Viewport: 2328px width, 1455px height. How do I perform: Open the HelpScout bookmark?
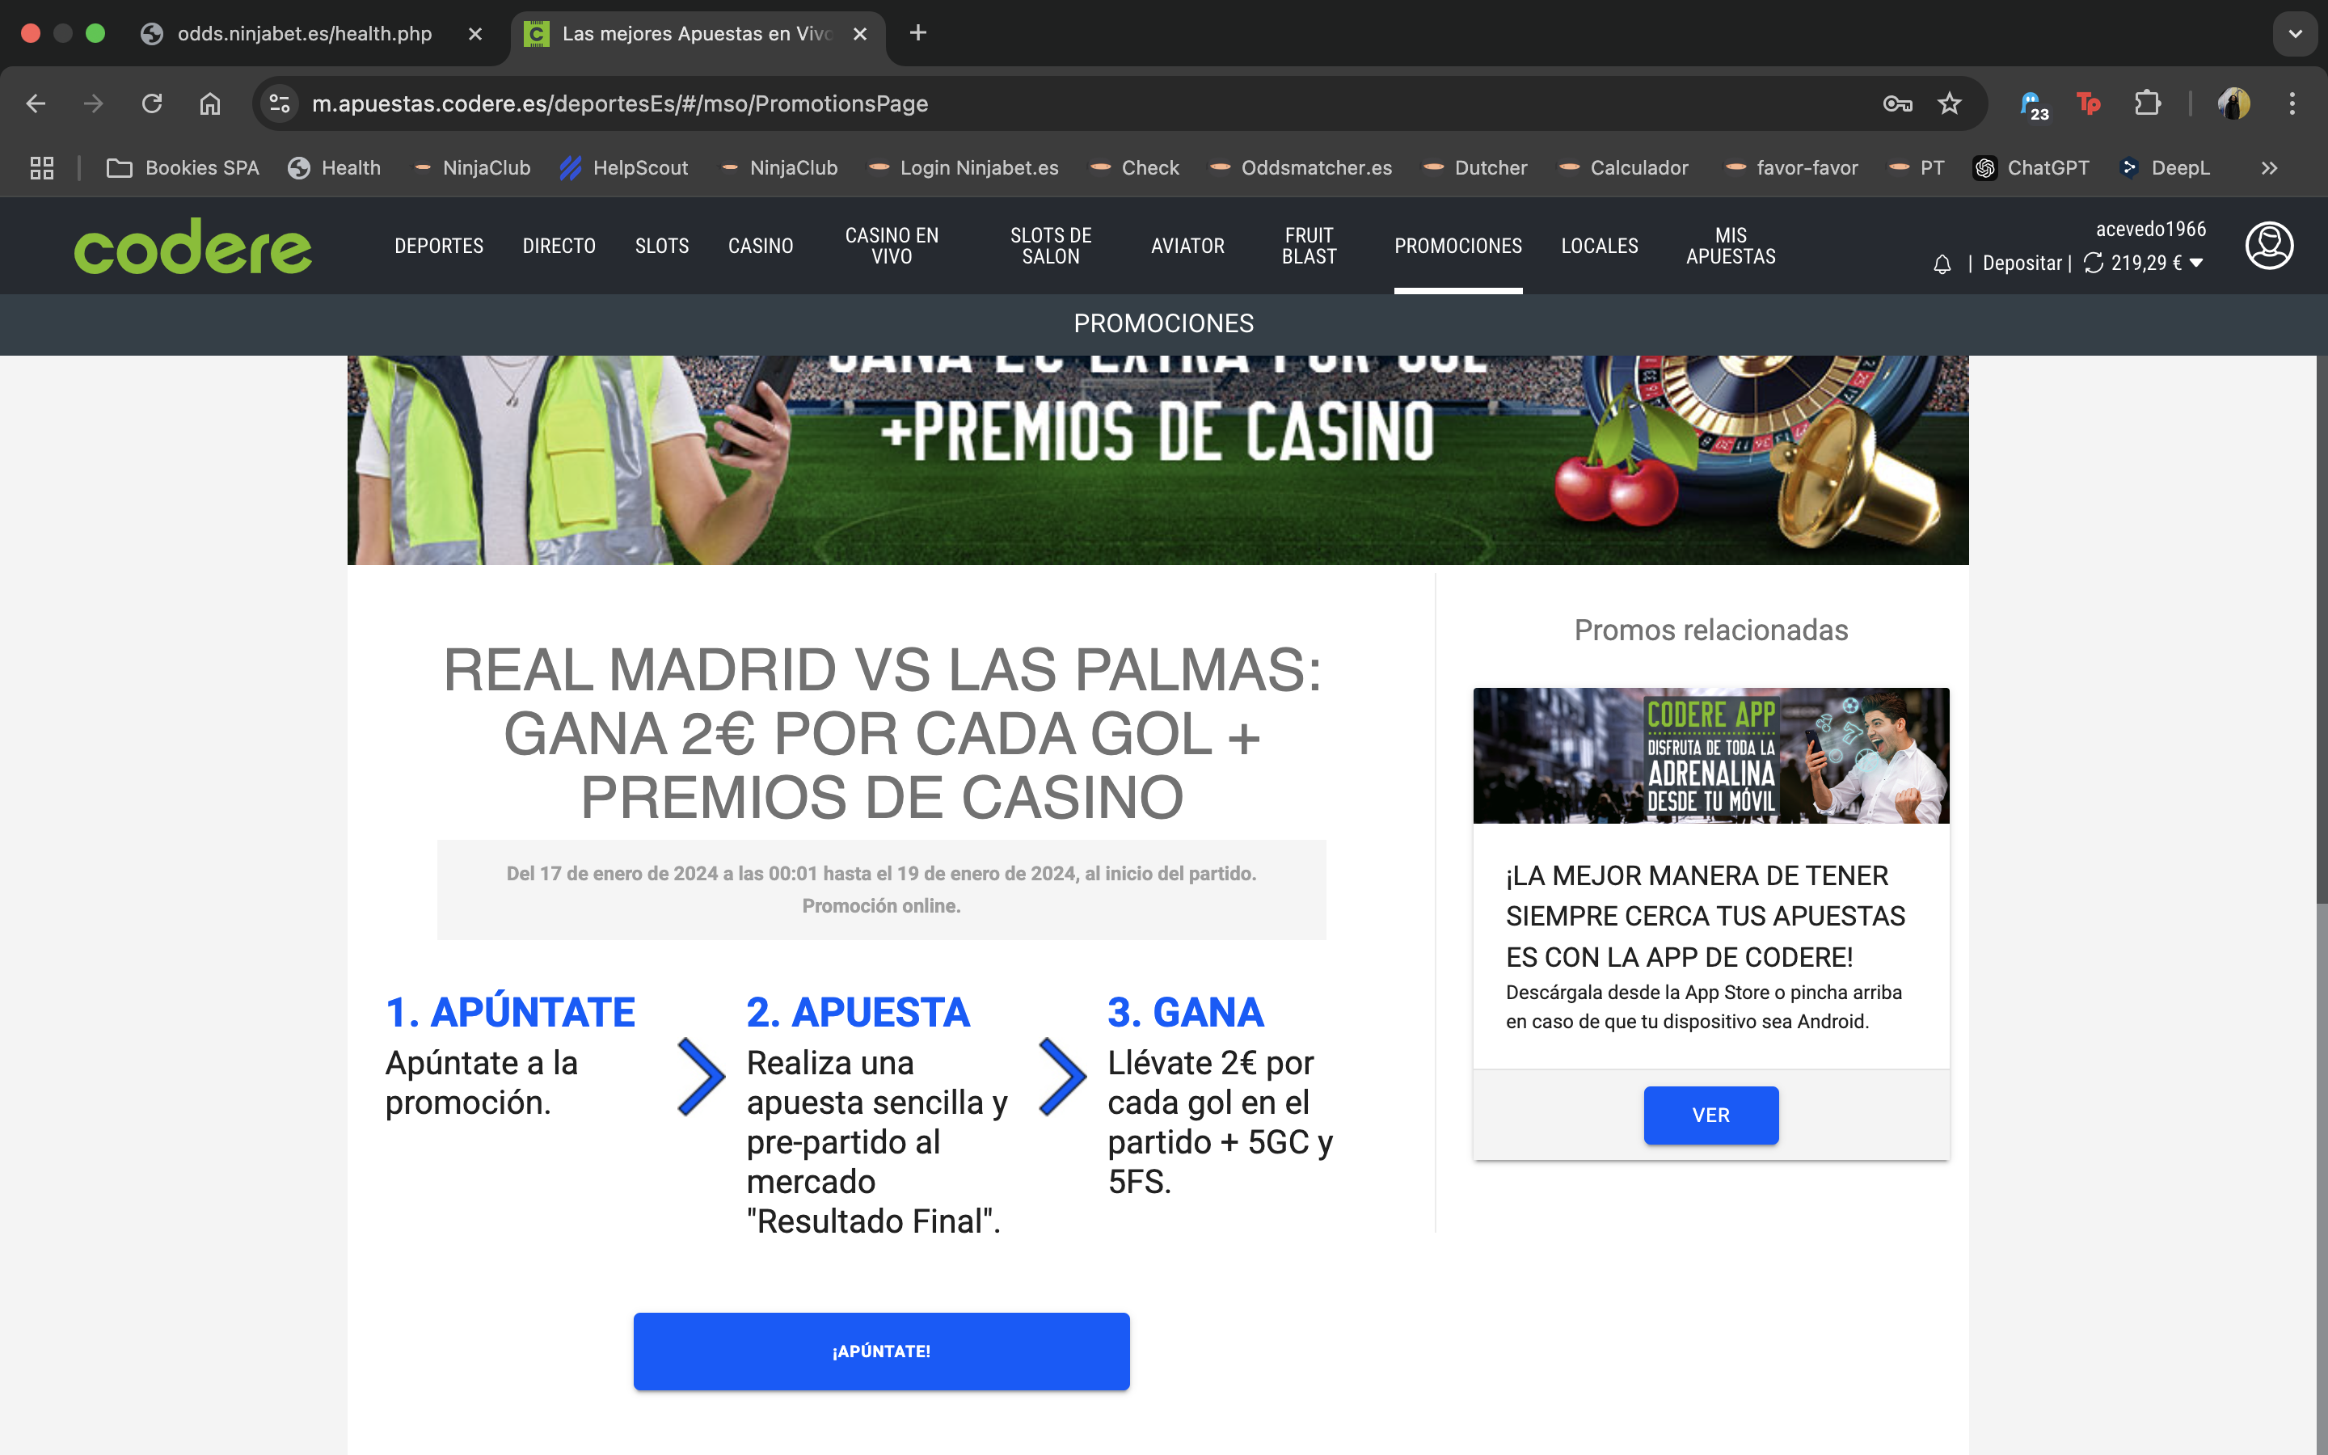click(624, 168)
